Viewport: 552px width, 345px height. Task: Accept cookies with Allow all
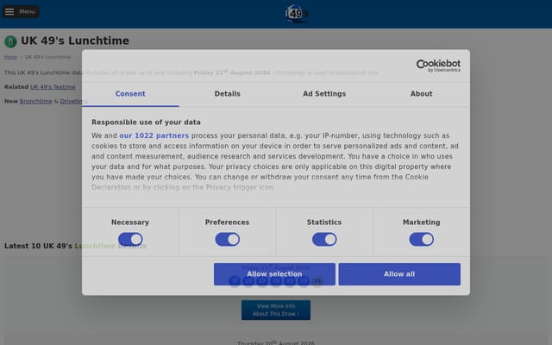[399, 274]
